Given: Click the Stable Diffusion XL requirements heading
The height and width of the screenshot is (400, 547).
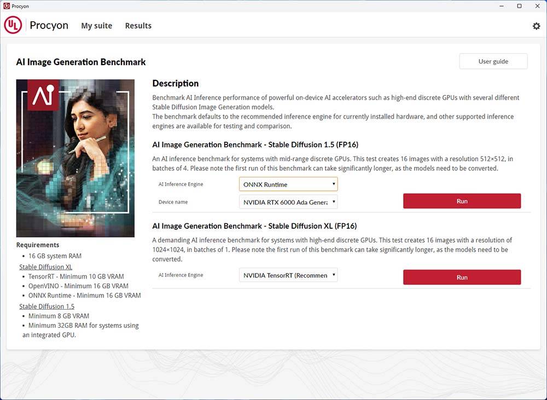Looking at the screenshot, I should [x=46, y=267].
